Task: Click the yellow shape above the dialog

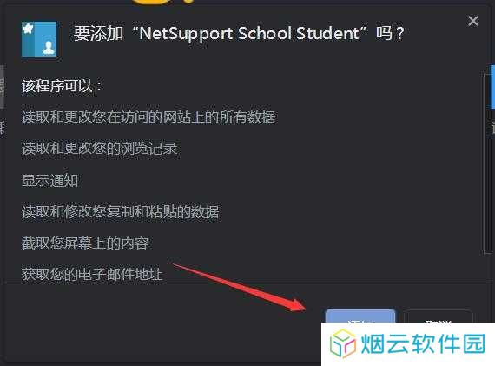Action: click(x=161, y=2)
